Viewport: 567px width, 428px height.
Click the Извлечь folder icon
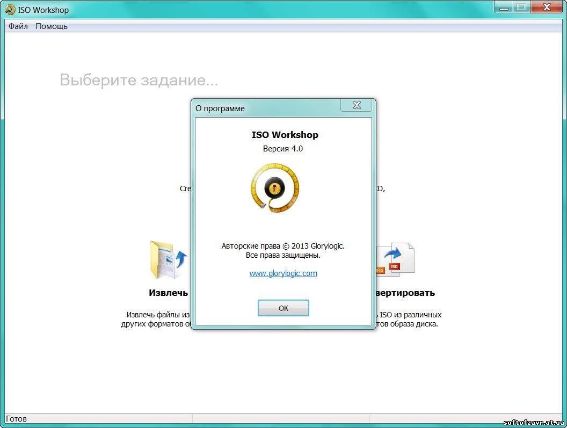pyautogui.click(x=169, y=260)
